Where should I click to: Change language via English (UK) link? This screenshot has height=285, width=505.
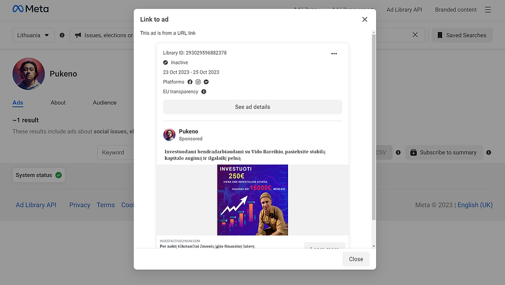(475, 205)
